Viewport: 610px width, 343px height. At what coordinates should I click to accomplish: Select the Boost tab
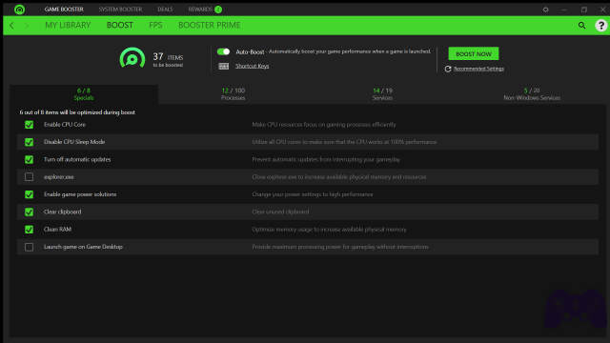[120, 26]
